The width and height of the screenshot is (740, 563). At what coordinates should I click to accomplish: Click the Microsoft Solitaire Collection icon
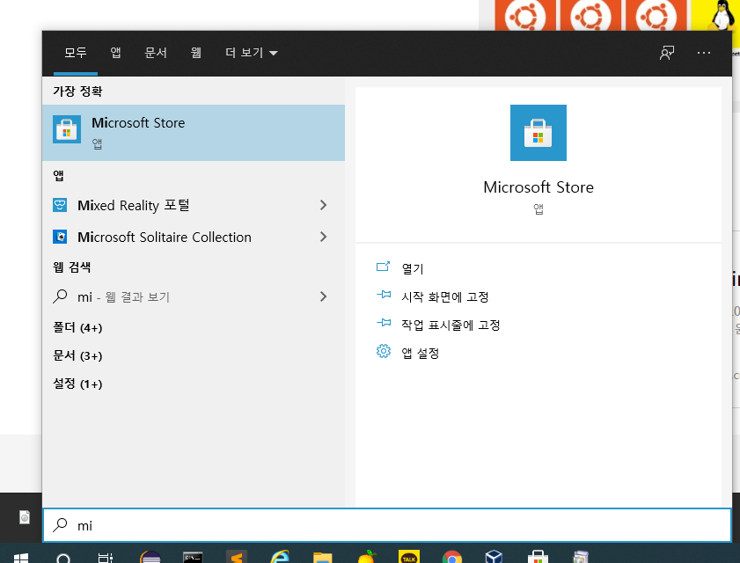pyautogui.click(x=60, y=237)
